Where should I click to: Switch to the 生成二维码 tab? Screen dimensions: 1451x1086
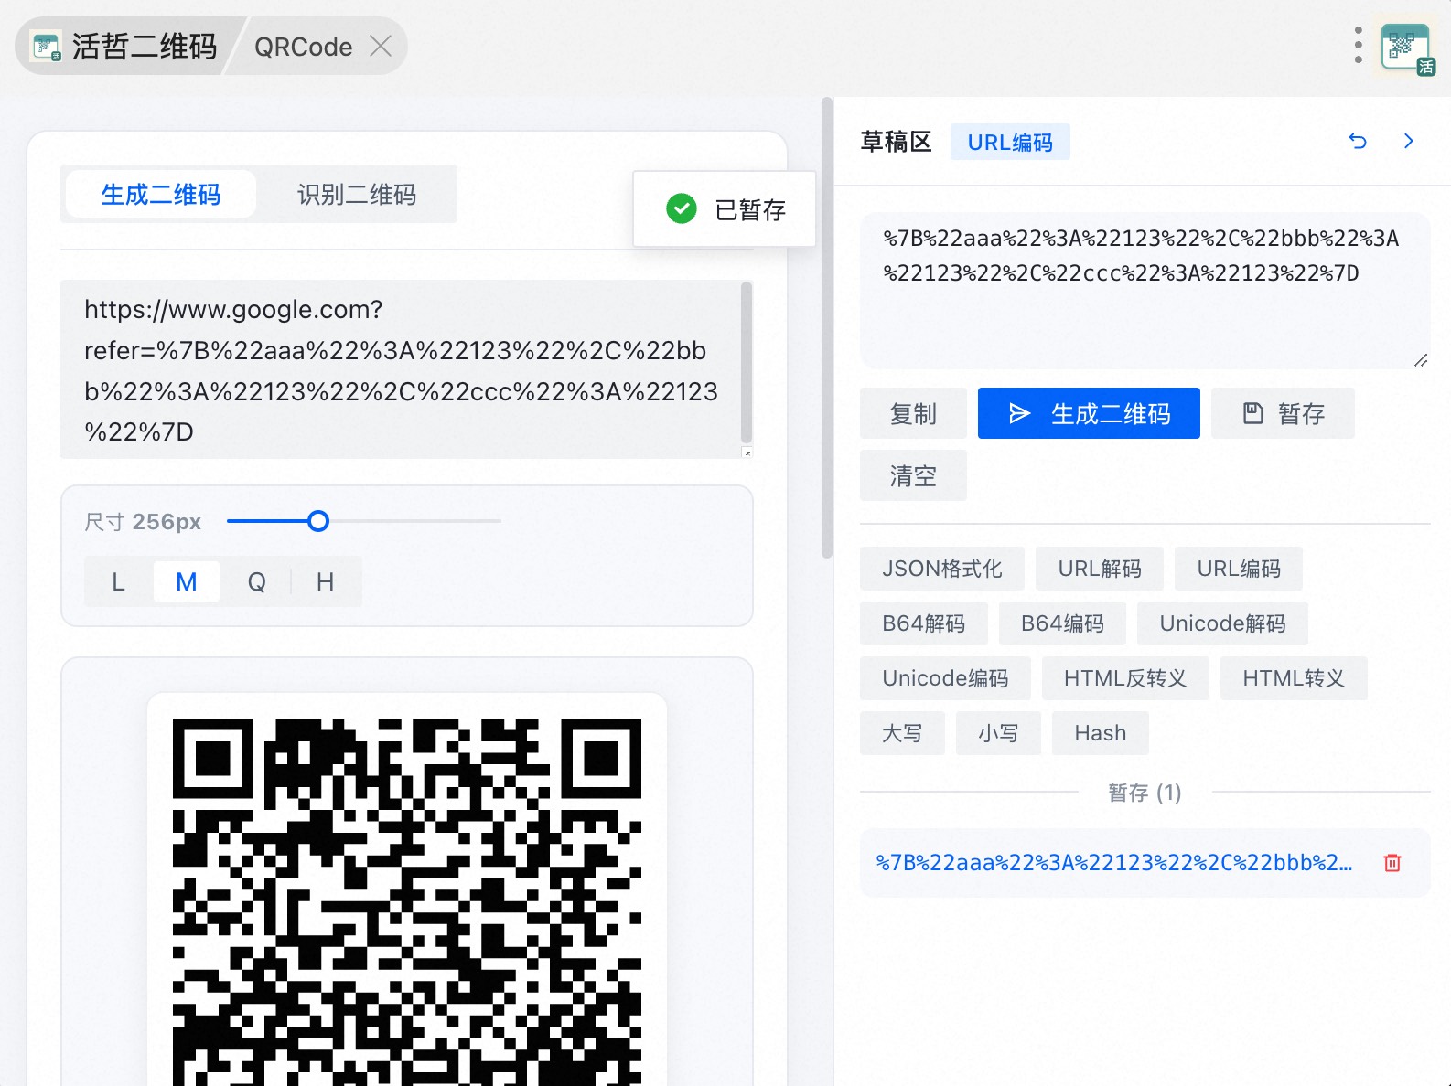click(x=161, y=195)
